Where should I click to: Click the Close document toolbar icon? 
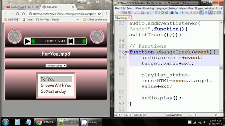pyautogui.click(x=134, y=13)
